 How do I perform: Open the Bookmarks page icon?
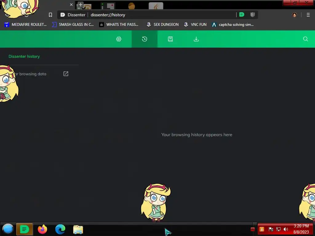pos(170,39)
